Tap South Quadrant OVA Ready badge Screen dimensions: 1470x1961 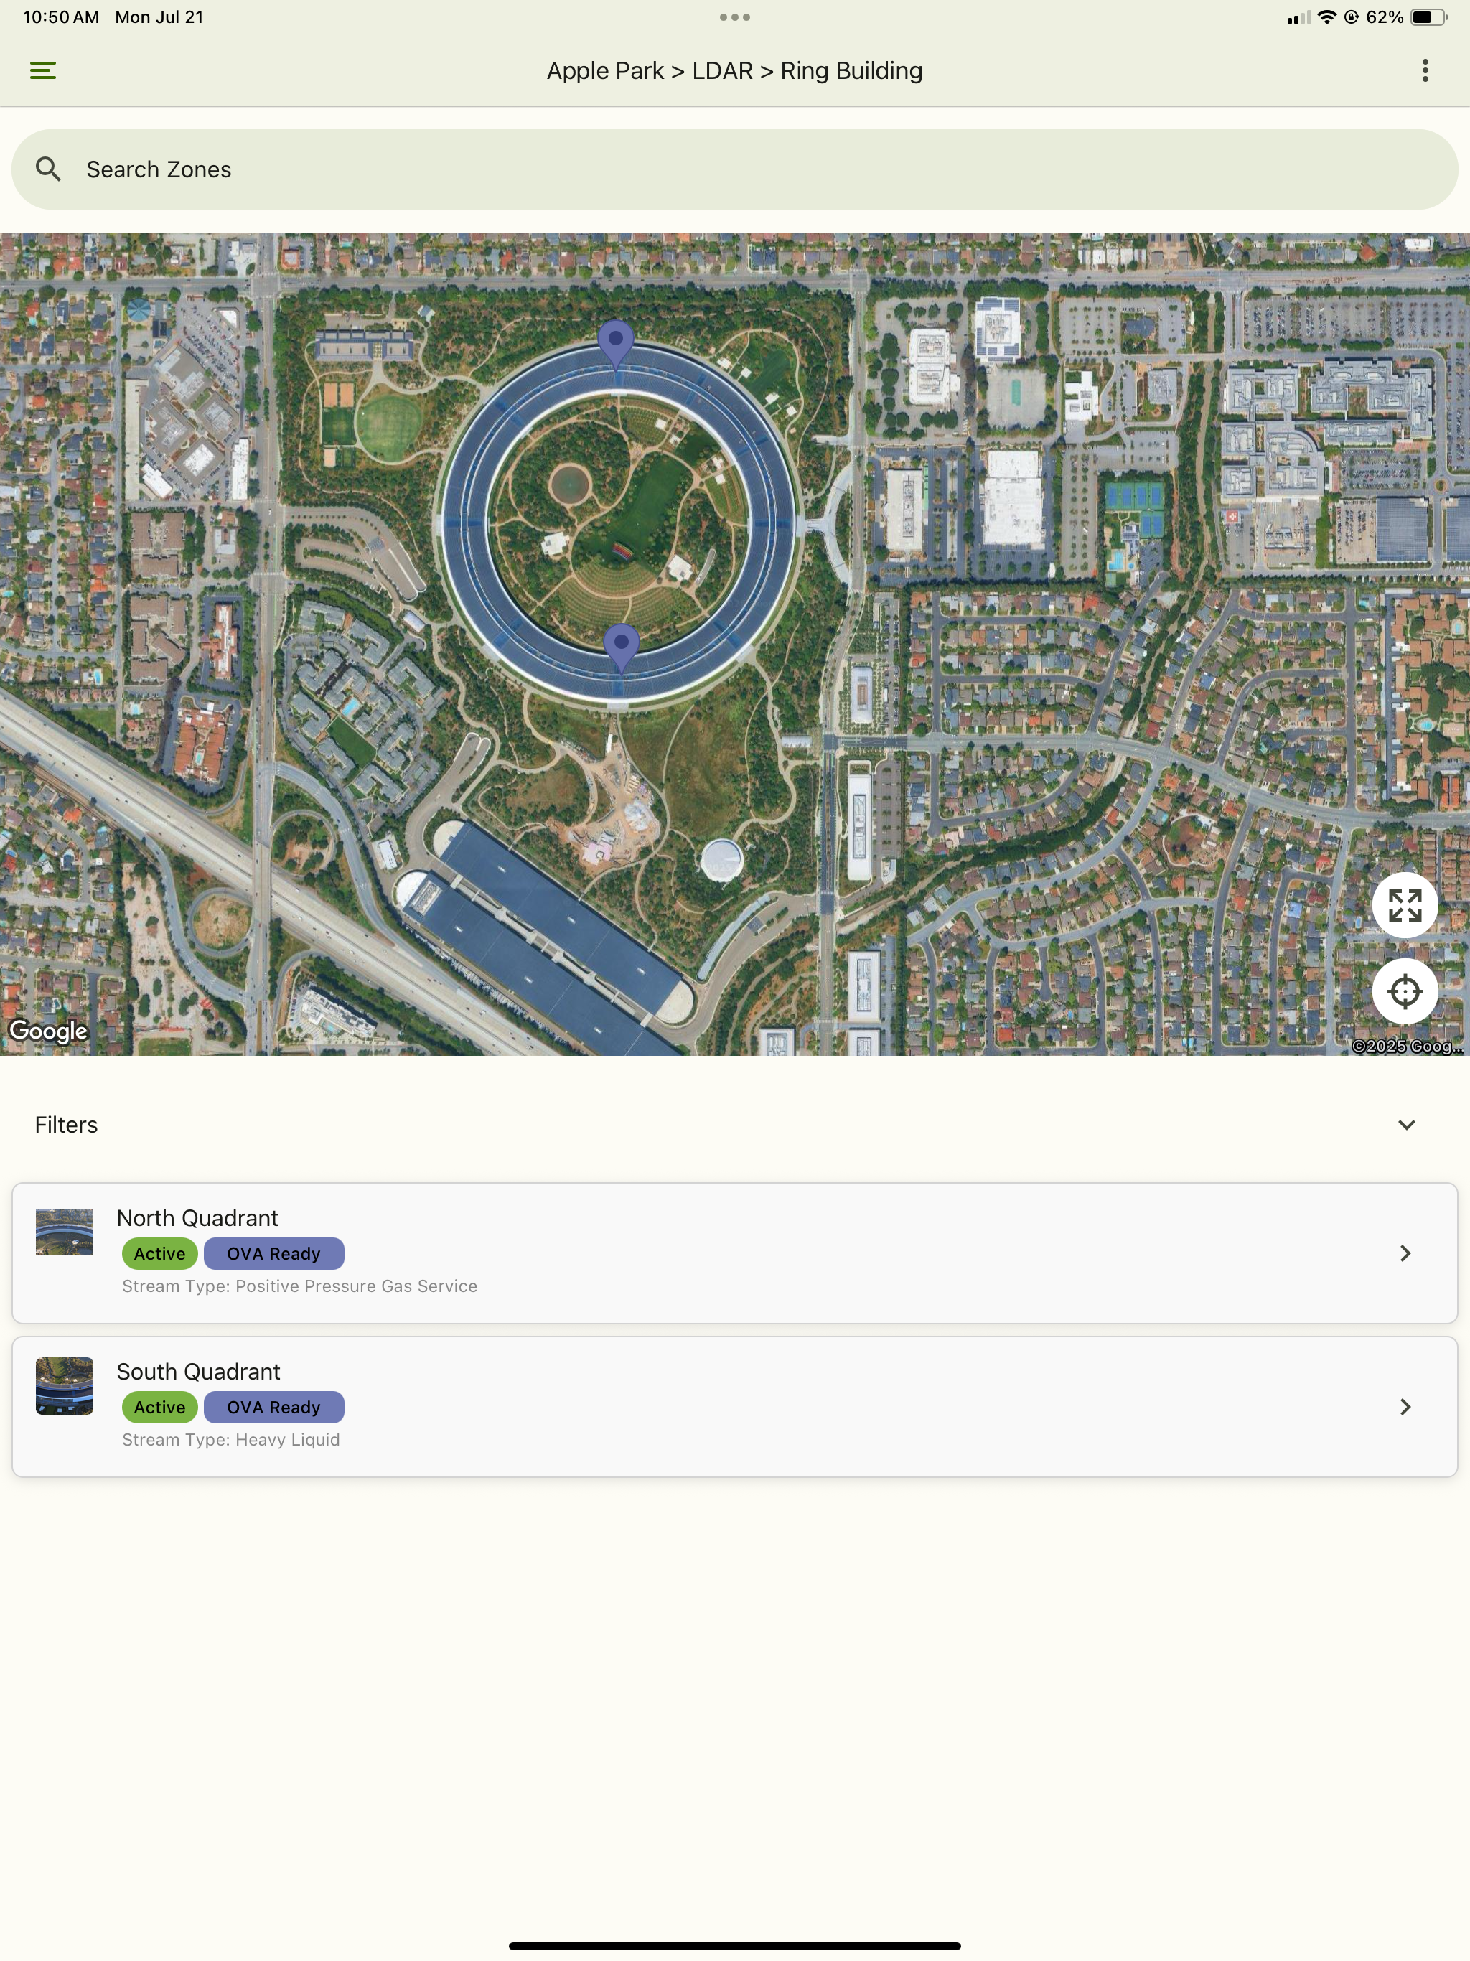[x=273, y=1407]
